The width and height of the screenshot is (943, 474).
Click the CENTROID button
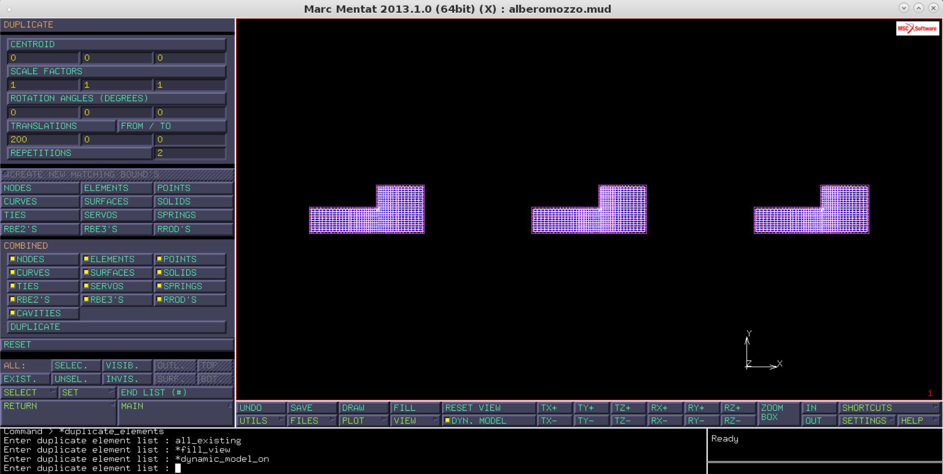click(x=116, y=44)
